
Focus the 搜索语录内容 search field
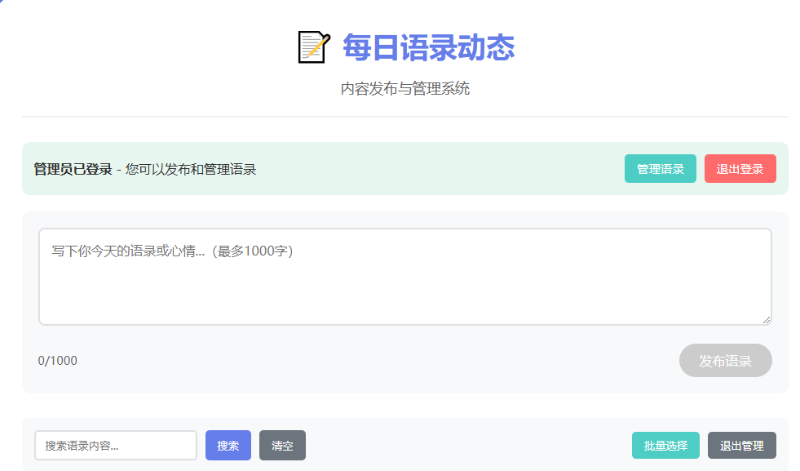(116, 446)
